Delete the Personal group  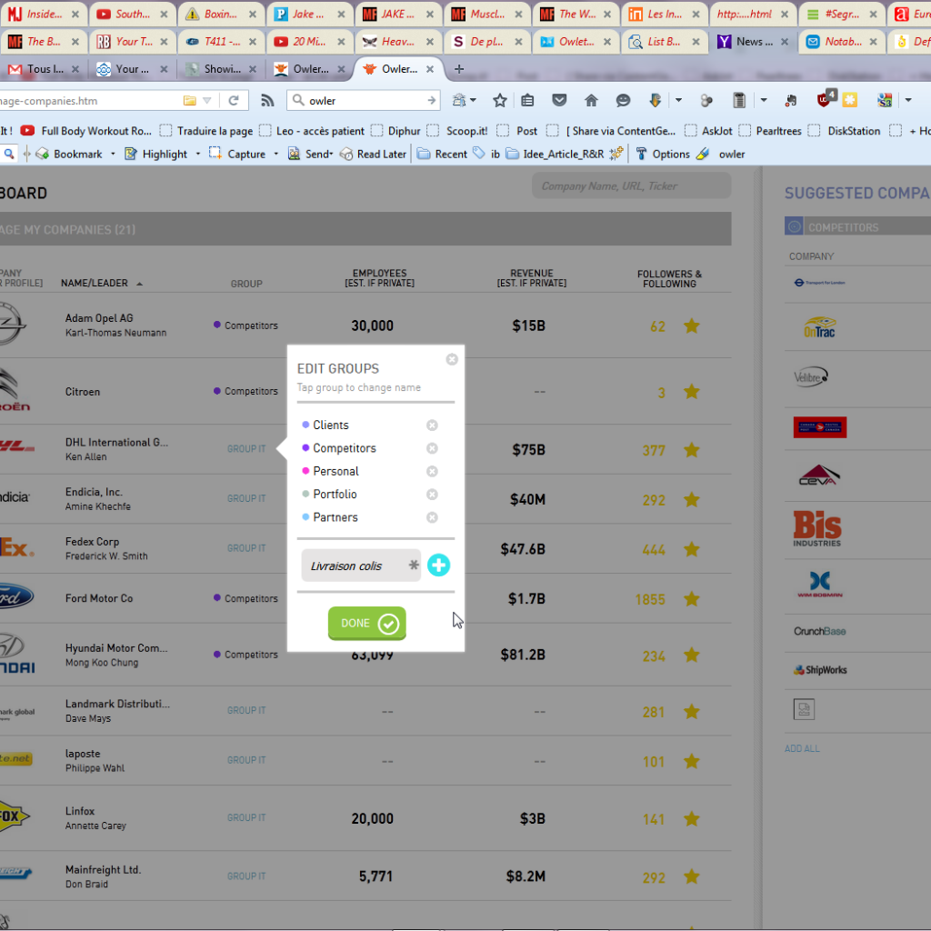(x=432, y=472)
